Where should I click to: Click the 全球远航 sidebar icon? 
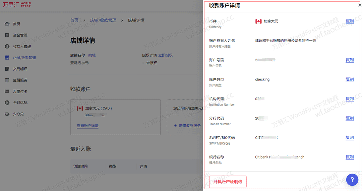(x=7, y=103)
